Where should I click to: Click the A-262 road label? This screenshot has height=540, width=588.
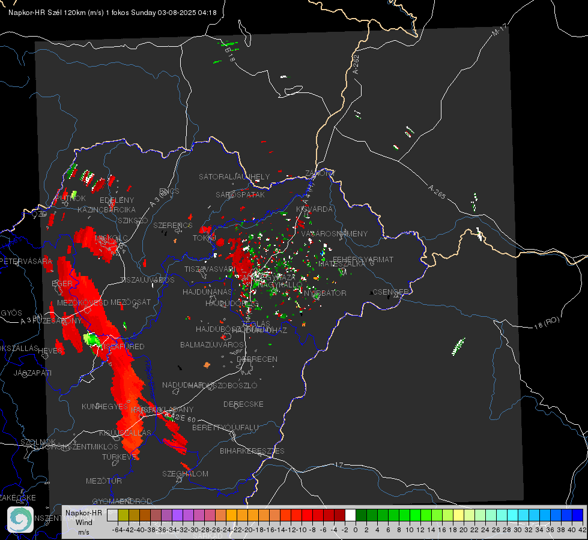pyautogui.click(x=356, y=64)
